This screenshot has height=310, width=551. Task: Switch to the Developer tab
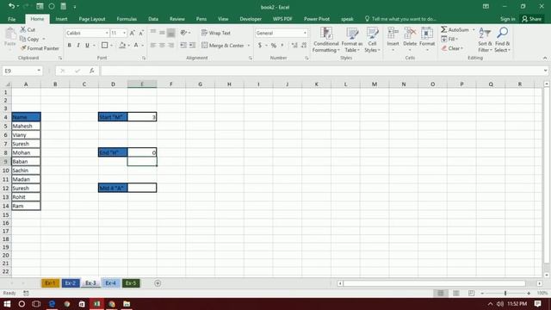[x=251, y=19]
